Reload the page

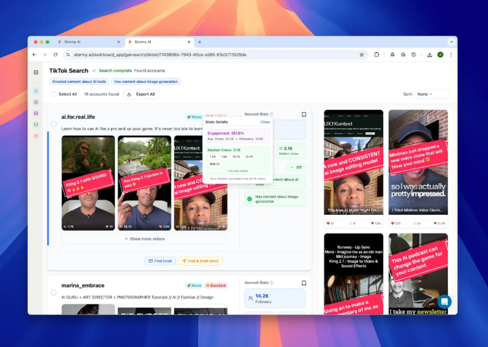click(56, 54)
